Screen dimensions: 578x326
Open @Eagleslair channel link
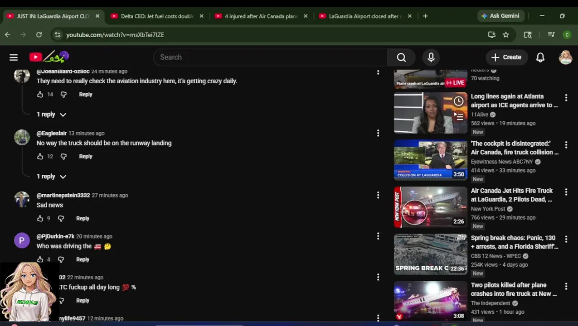pyautogui.click(x=51, y=133)
